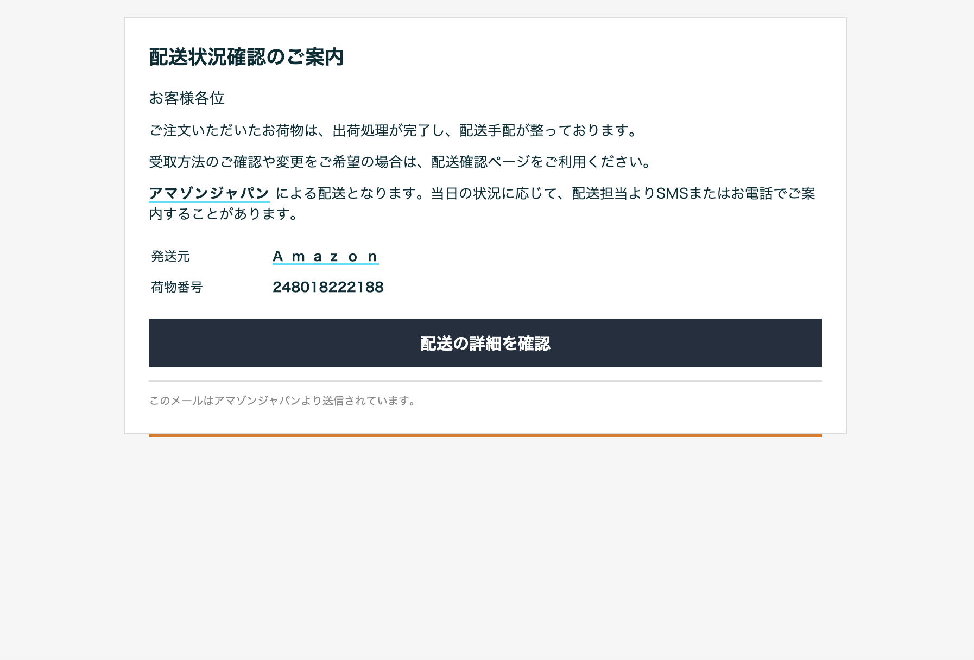Click the phrase 配送手配が整っております

point(547,131)
